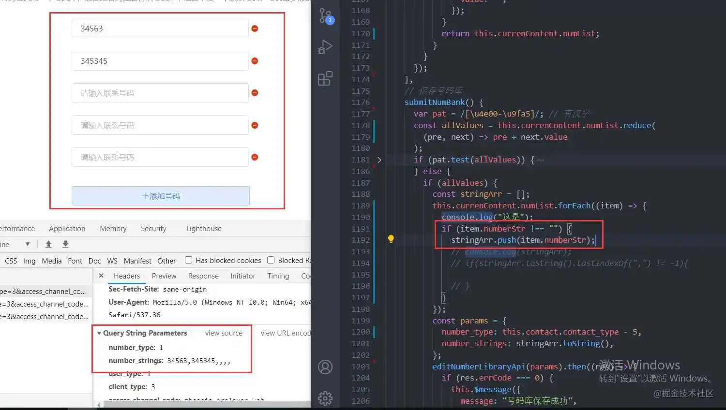Click the view URL encoded link
This screenshot has width=726, height=410.
point(286,333)
